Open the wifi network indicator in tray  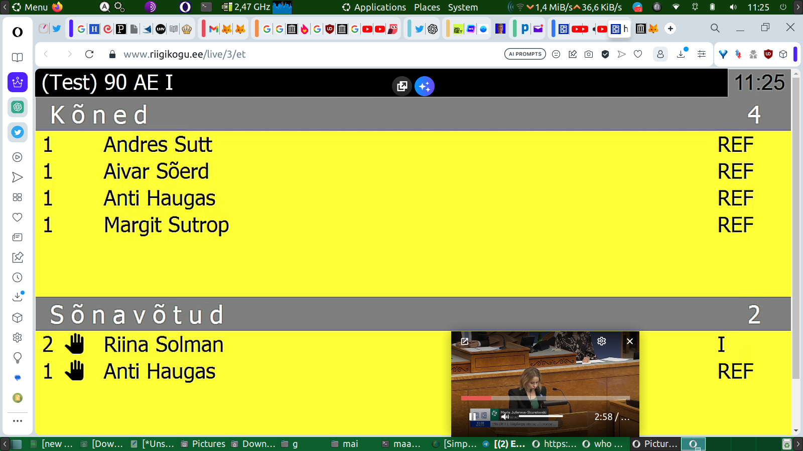[x=676, y=7]
